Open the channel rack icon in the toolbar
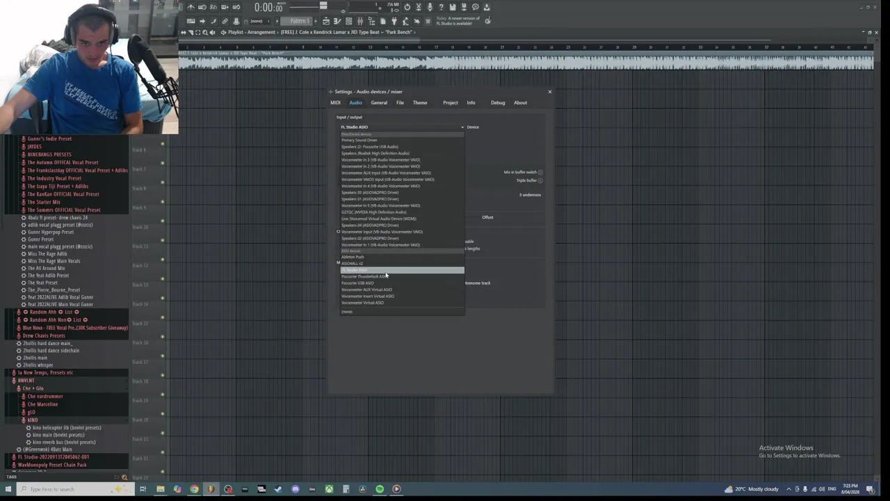Screen dimensions: 890x501 348,22
